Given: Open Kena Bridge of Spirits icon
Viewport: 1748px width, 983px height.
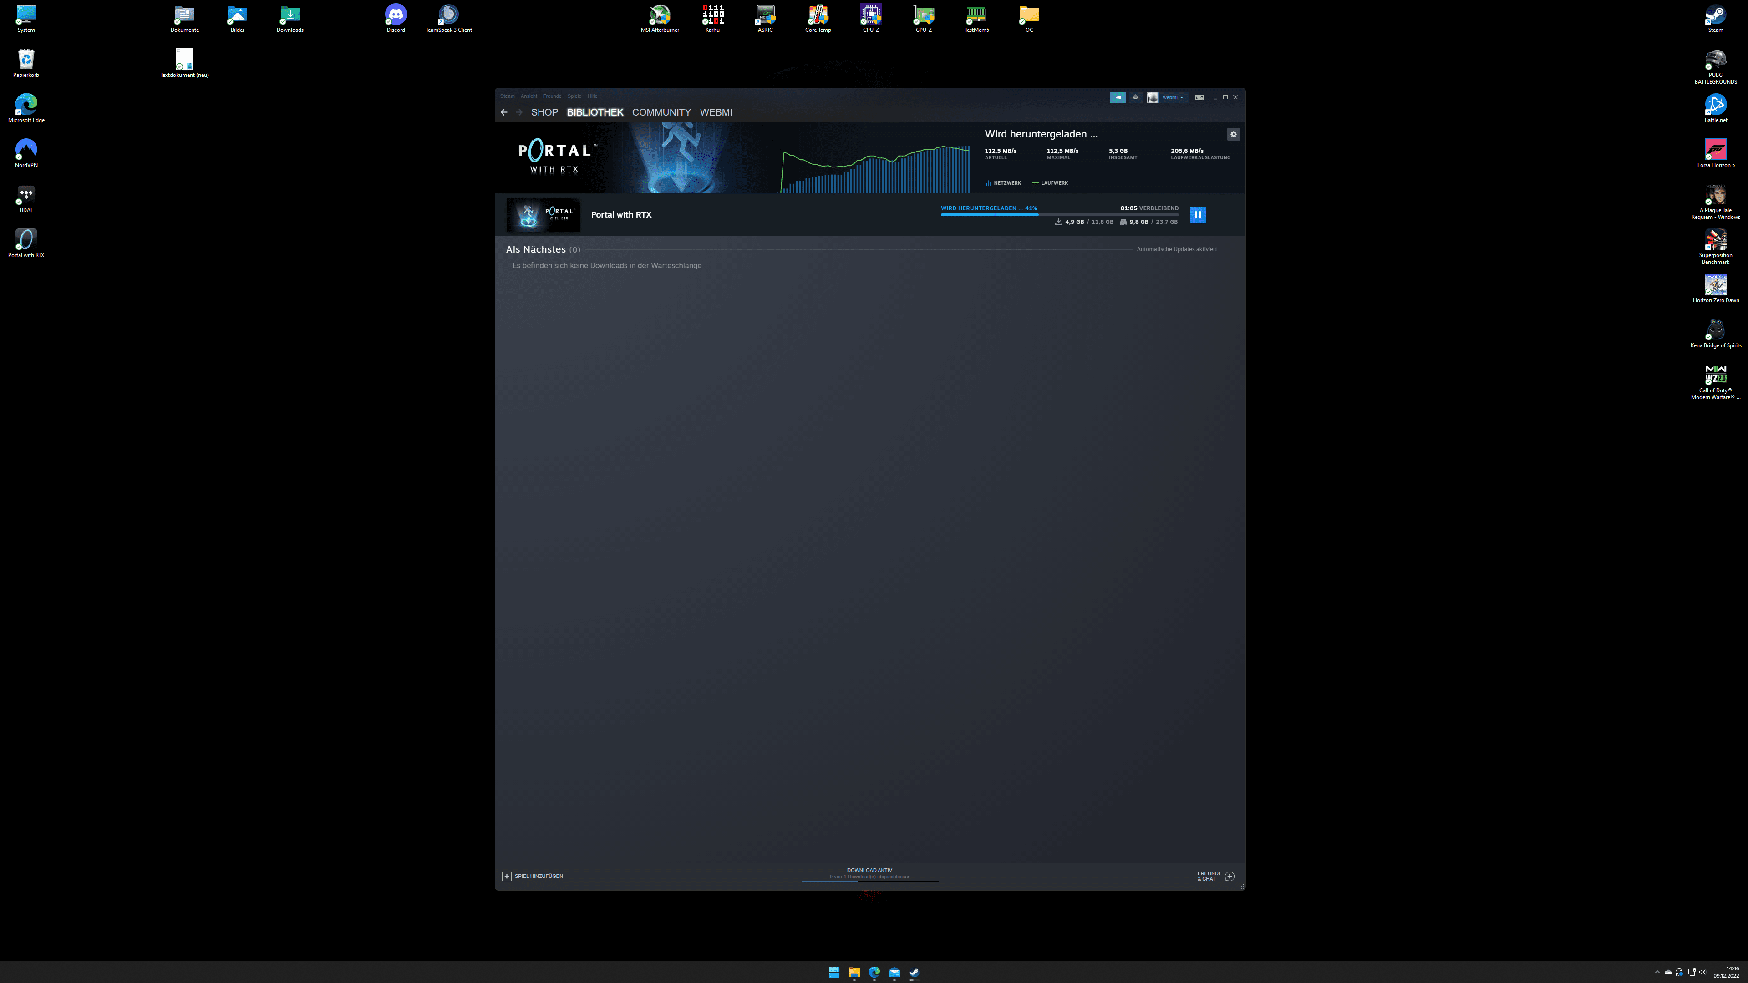Looking at the screenshot, I should [x=1715, y=334].
